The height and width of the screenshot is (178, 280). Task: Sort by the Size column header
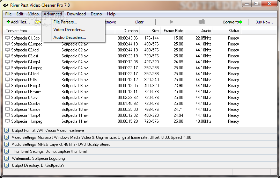(155, 31)
